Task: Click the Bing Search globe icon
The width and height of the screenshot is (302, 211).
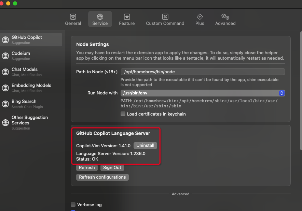Action: [5, 104]
